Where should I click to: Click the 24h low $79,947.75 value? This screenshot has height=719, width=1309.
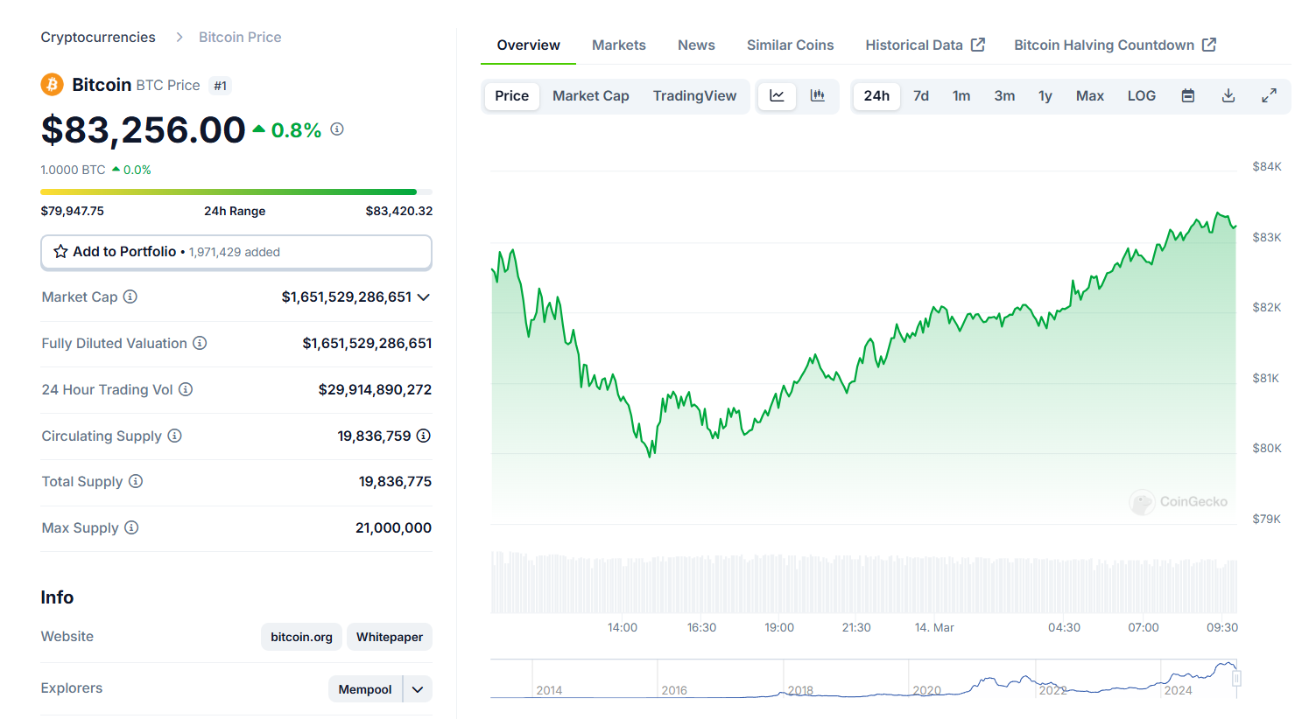coord(73,211)
